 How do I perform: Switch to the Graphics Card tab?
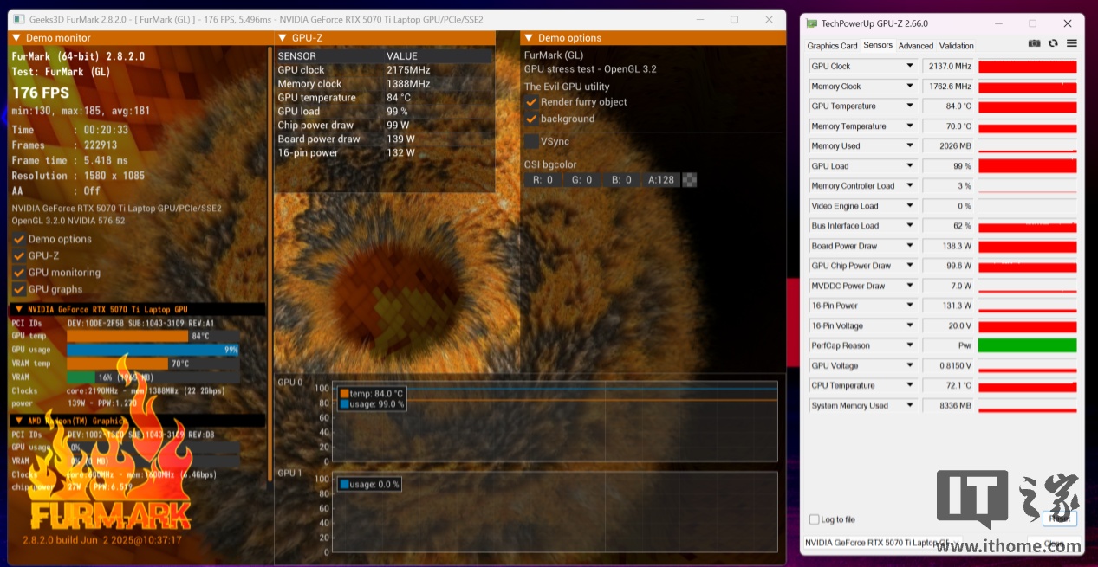(x=832, y=46)
